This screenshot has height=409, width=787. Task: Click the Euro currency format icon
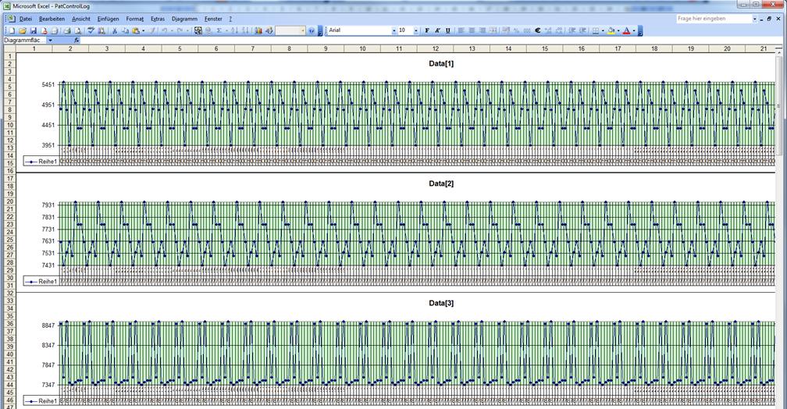click(x=536, y=30)
